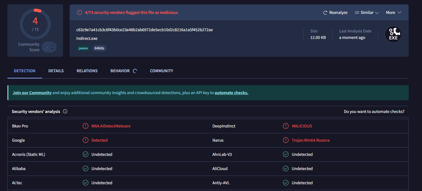Viewport: 422px width, 191px height.
Task: Vote up community score arrow
Action: click(x=52, y=45)
